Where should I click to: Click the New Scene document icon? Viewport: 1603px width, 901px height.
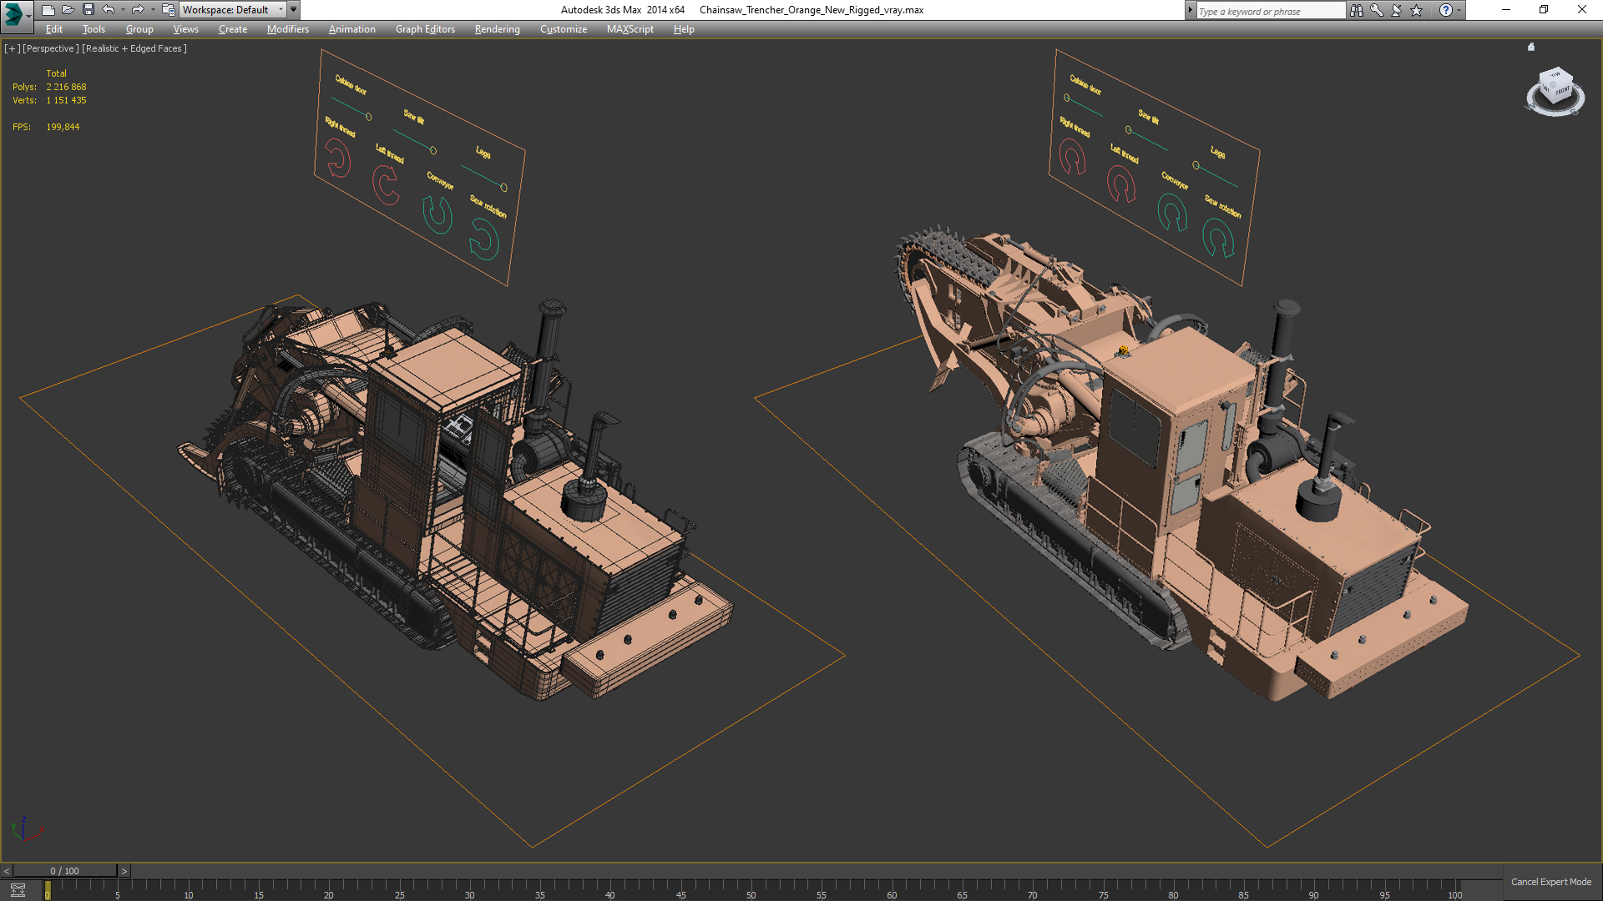[x=48, y=10]
